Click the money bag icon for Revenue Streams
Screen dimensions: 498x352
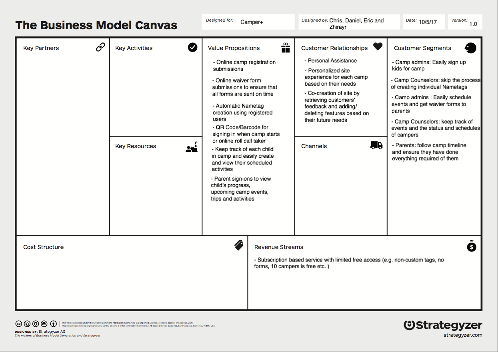coord(471,247)
